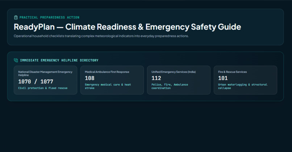292x152 pixels.
Task: Click the fire rescue number 101
Action: pyautogui.click(x=223, y=78)
